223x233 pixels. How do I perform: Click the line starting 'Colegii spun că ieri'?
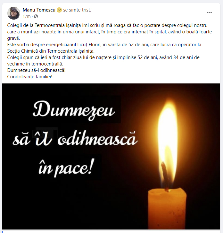point(103,57)
